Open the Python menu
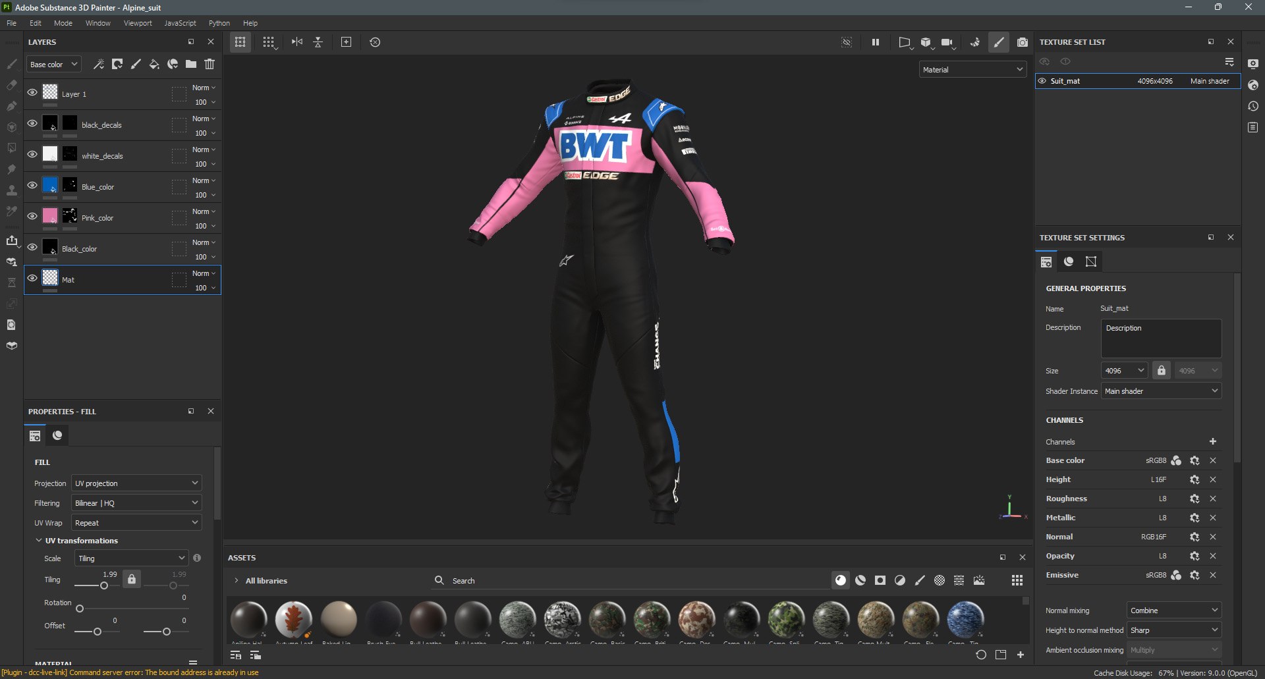This screenshot has width=1265, height=679. coord(219,23)
